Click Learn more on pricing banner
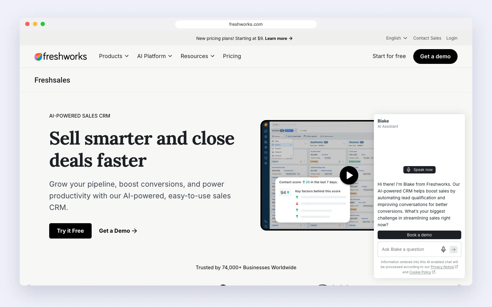The width and height of the screenshot is (492, 307). (279, 38)
